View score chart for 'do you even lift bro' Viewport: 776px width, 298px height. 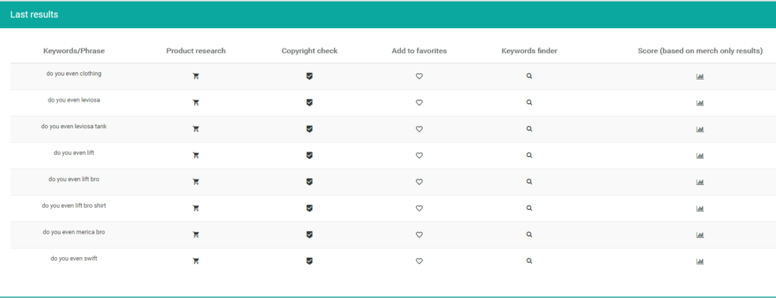[699, 182]
